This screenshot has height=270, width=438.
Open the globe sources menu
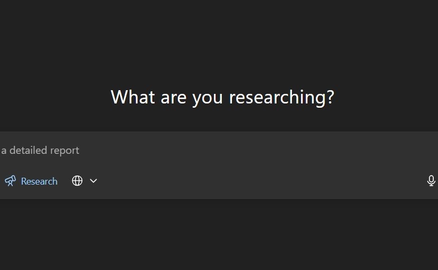click(78, 181)
